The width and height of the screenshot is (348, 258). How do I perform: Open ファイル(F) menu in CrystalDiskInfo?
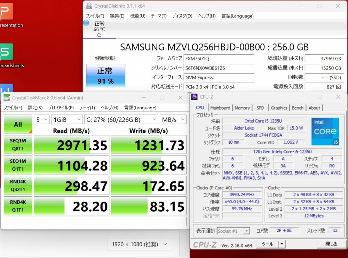(95, 16)
